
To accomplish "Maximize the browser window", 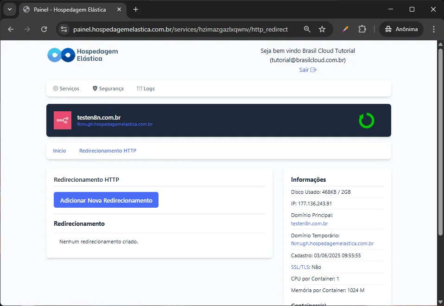I will (412, 9).
